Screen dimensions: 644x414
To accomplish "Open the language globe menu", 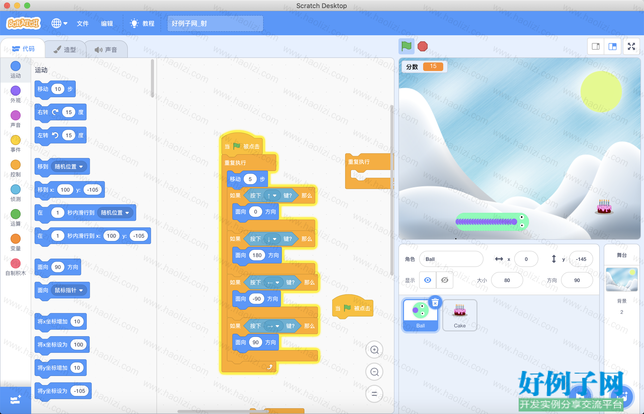I will click(59, 23).
